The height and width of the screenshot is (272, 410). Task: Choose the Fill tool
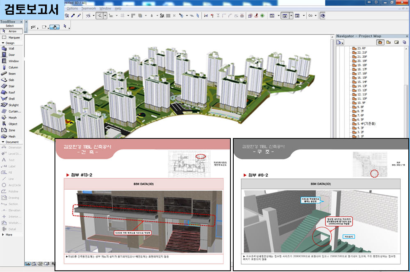click(x=11, y=173)
